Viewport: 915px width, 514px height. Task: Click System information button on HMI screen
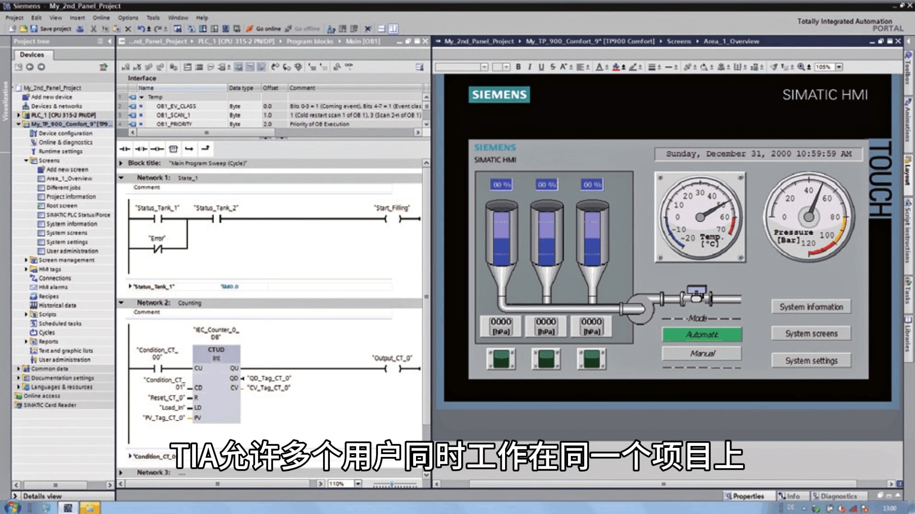tap(811, 307)
